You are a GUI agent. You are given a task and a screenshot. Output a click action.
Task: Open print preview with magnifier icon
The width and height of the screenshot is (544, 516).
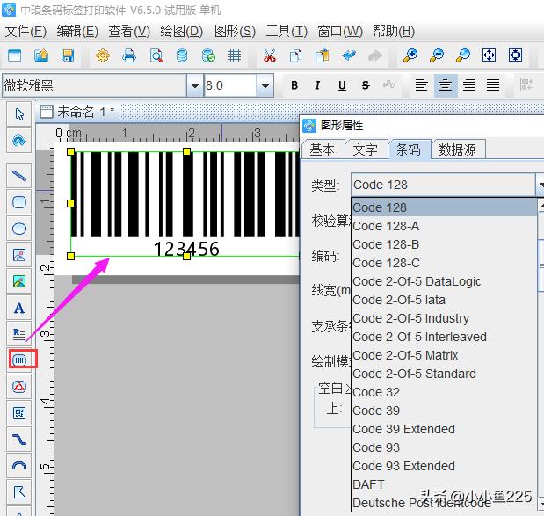pos(156,55)
